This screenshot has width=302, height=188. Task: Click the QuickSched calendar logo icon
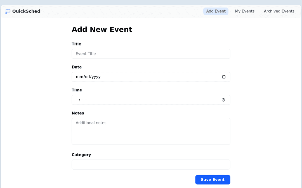point(8,11)
